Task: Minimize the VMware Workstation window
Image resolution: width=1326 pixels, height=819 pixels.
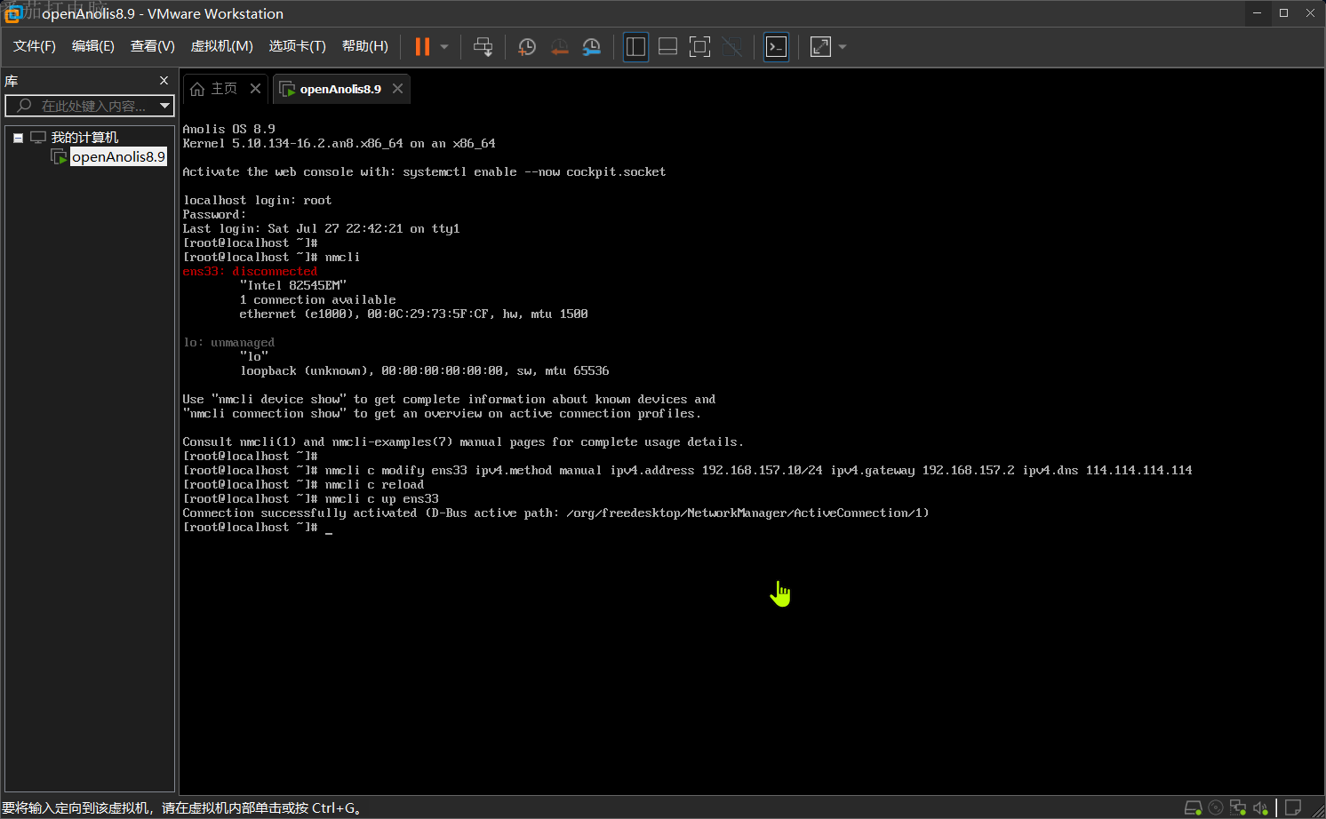Action: click(x=1257, y=13)
